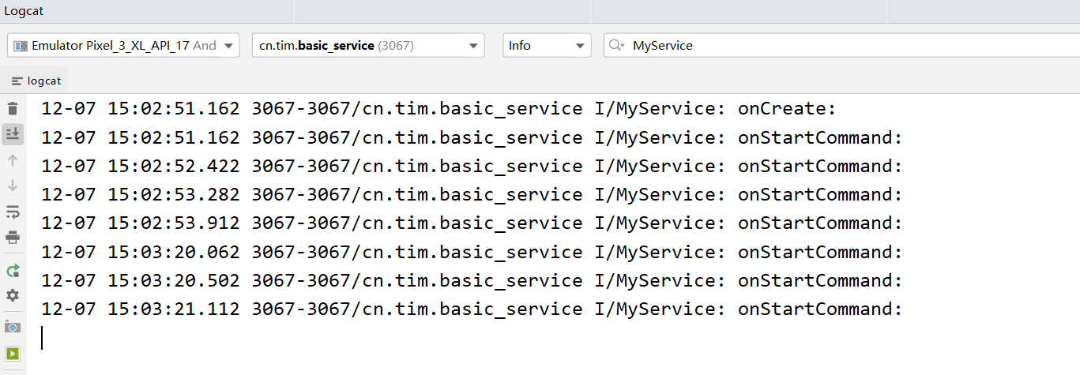Open the emulator device dropdown
Image resolution: width=1080 pixels, height=375 pixels.
[123, 46]
